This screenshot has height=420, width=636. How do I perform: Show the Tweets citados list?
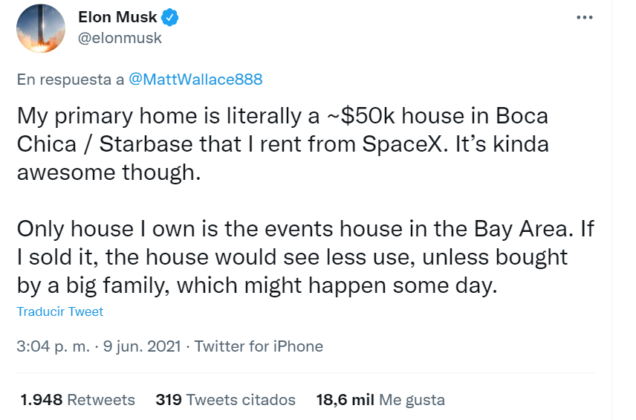241,400
